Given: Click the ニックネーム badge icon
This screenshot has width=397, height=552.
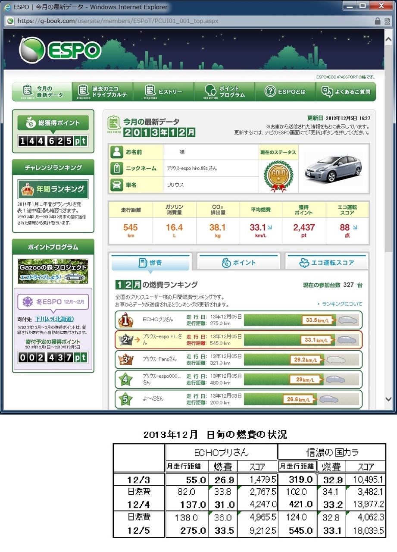Looking at the screenshot, I should tap(116, 168).
